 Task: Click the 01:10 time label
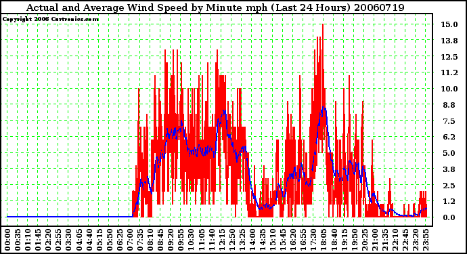click(28, 240)
